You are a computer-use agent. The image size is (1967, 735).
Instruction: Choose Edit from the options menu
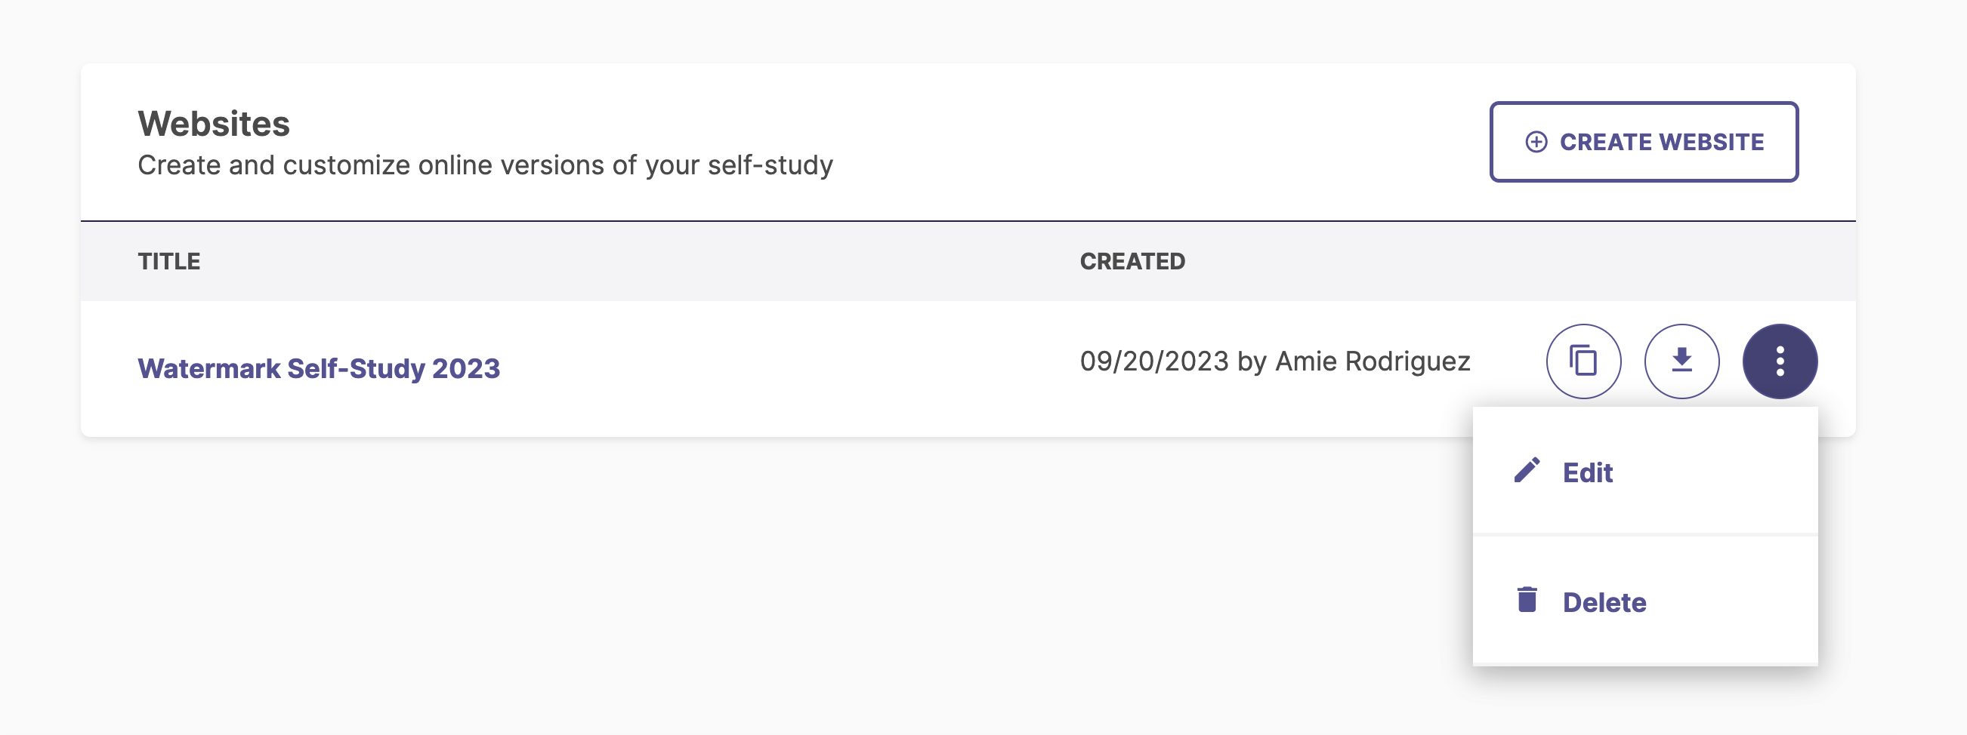(x=1644, y=471)
